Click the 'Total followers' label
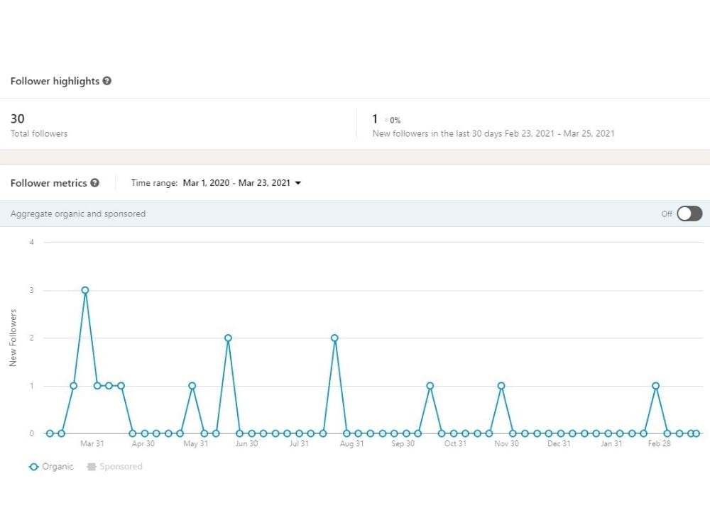This screenshot has height=532, width=710. (x=39, y=133)
